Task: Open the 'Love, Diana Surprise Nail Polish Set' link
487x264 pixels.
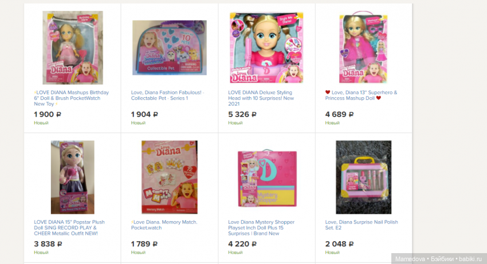Action: click(362, 225)
